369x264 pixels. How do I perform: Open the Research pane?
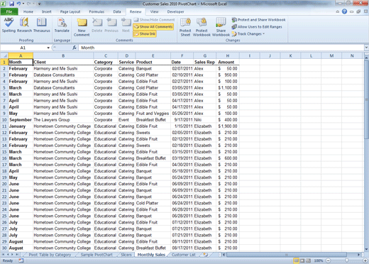coord(24,26)
